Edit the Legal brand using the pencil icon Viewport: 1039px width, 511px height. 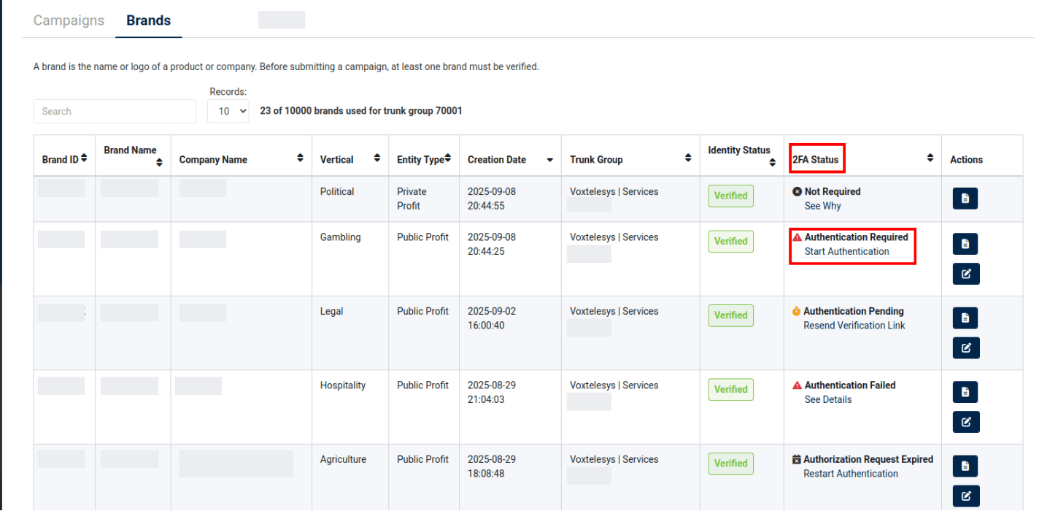(966, 347)
